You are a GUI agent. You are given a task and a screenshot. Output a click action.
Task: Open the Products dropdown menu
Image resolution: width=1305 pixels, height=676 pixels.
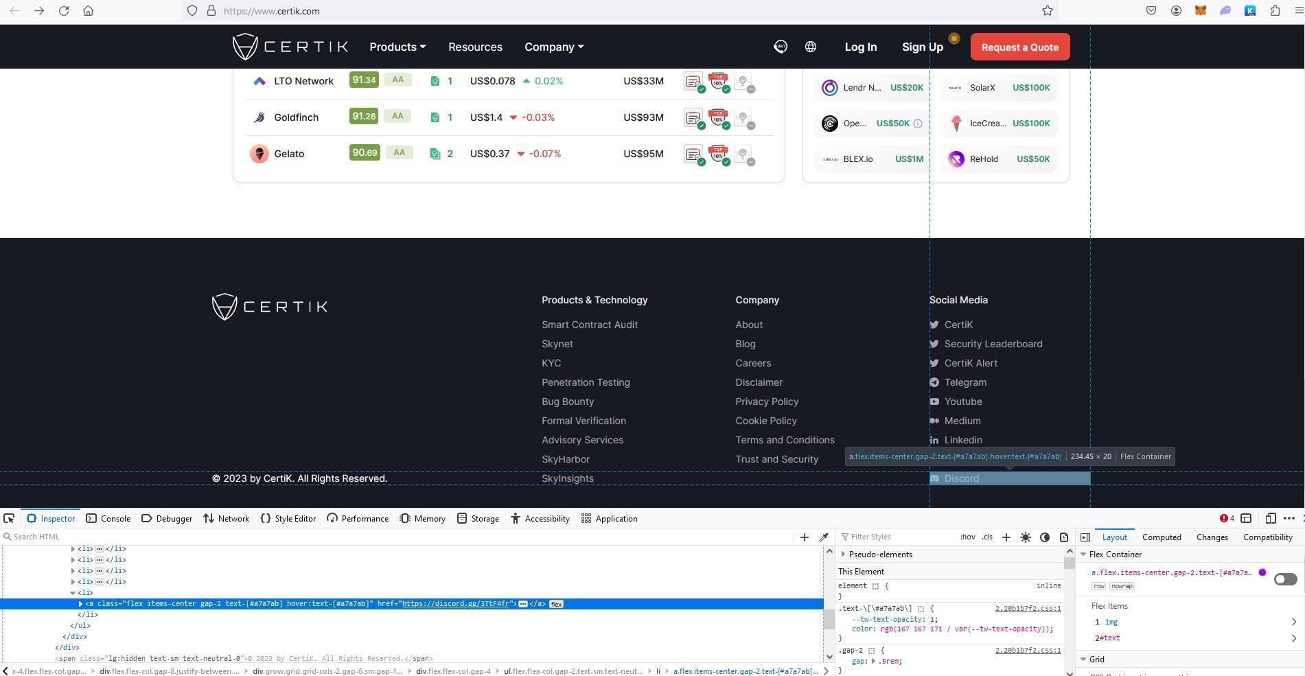click(397, 47)
